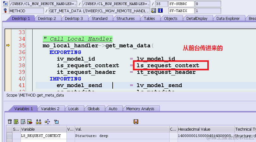Screen dimensions: 256x142
Task: Open the Memory Analysis tab
Action: coord(140,109)
